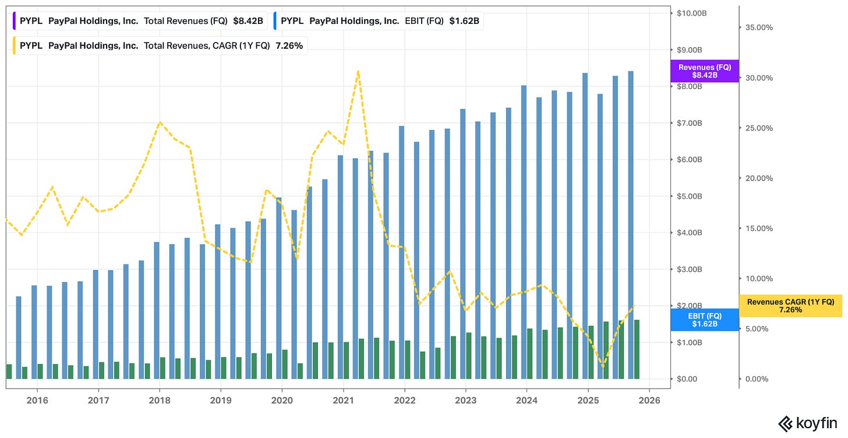
Task: Click the 15.00% percentage axis value
Action: click(x=759, y=228)
